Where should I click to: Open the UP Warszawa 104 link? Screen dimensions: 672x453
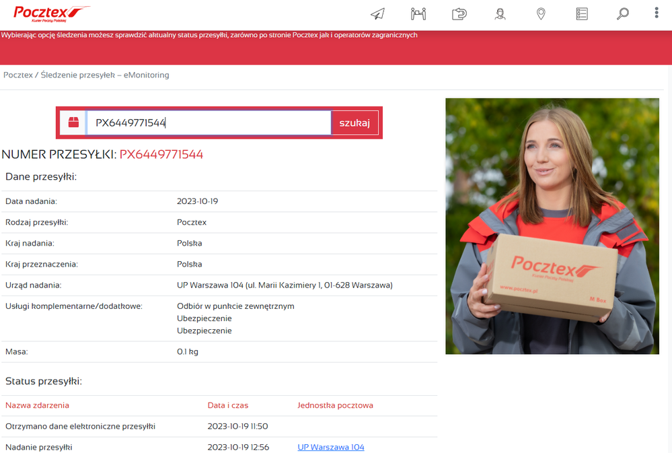tap(331, 447)
